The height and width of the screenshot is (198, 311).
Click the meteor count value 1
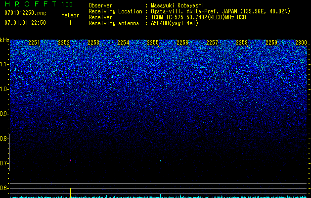(70, 23)
